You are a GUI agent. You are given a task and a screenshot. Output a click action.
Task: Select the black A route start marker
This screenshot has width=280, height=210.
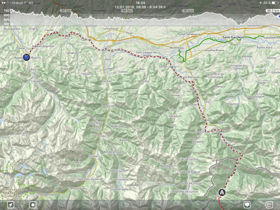click(222, 192)
